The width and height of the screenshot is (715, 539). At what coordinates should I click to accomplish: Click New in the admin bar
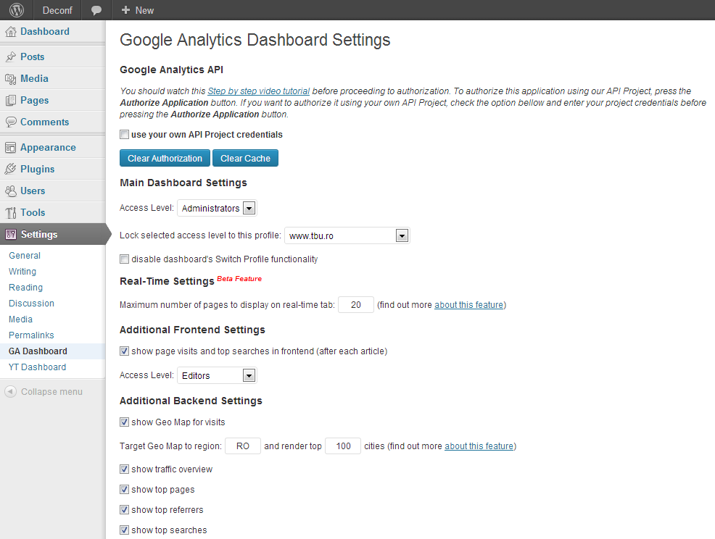click(144, 10)
